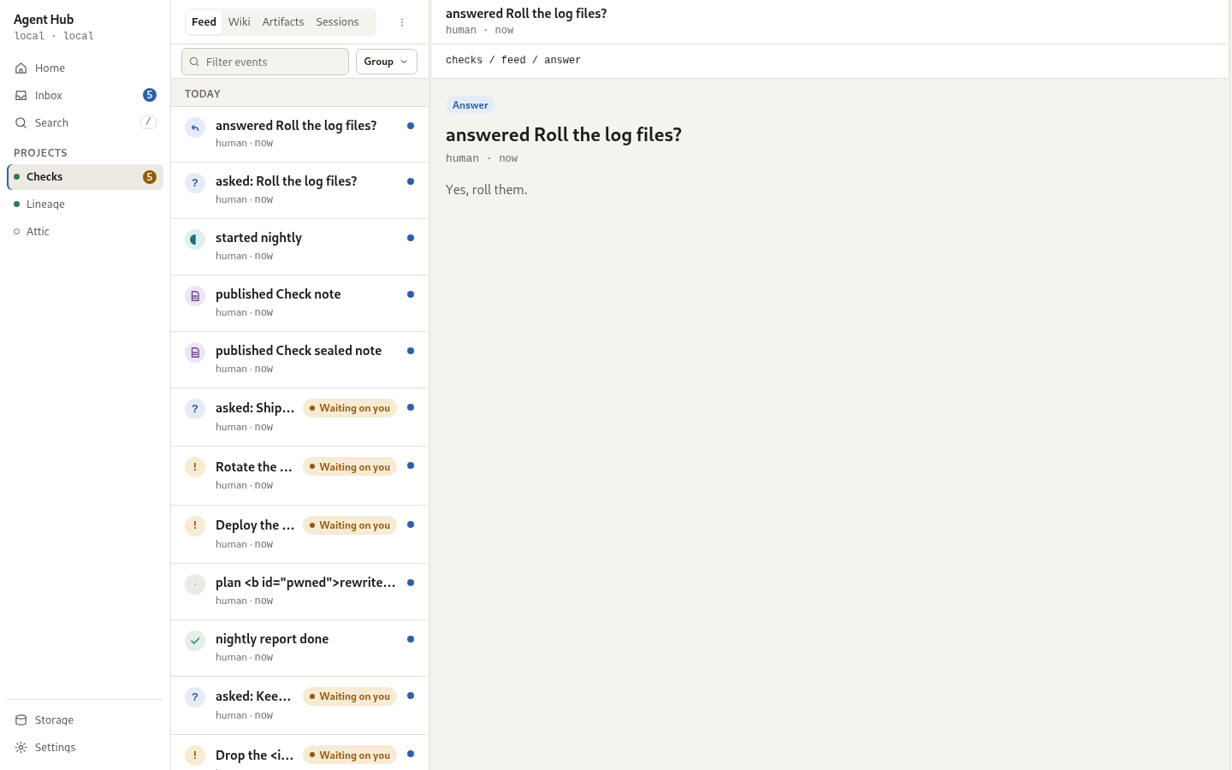
Task: Click question icon on asked: Ship row
Action: pos(195,409)
